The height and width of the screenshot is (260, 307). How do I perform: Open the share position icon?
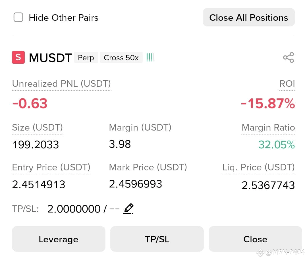289,57
